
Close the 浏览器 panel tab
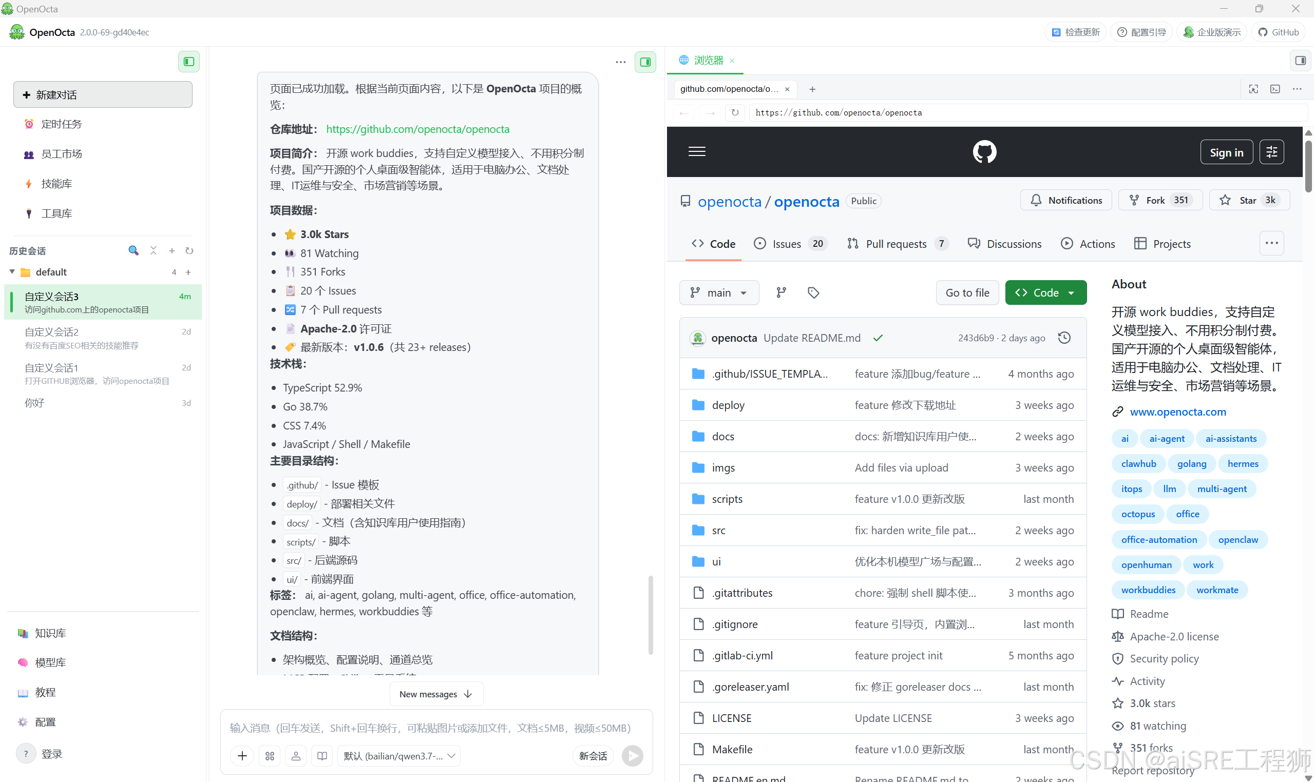[732, 61]
